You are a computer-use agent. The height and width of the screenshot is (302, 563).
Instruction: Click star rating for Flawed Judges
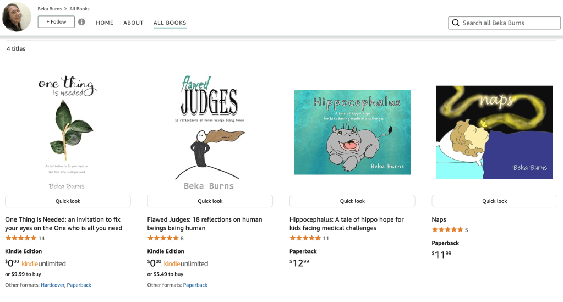click(163, 238)
